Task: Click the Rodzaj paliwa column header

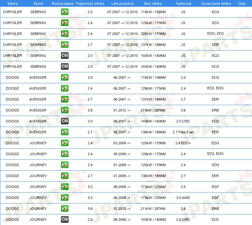Action: coord(63,4)
